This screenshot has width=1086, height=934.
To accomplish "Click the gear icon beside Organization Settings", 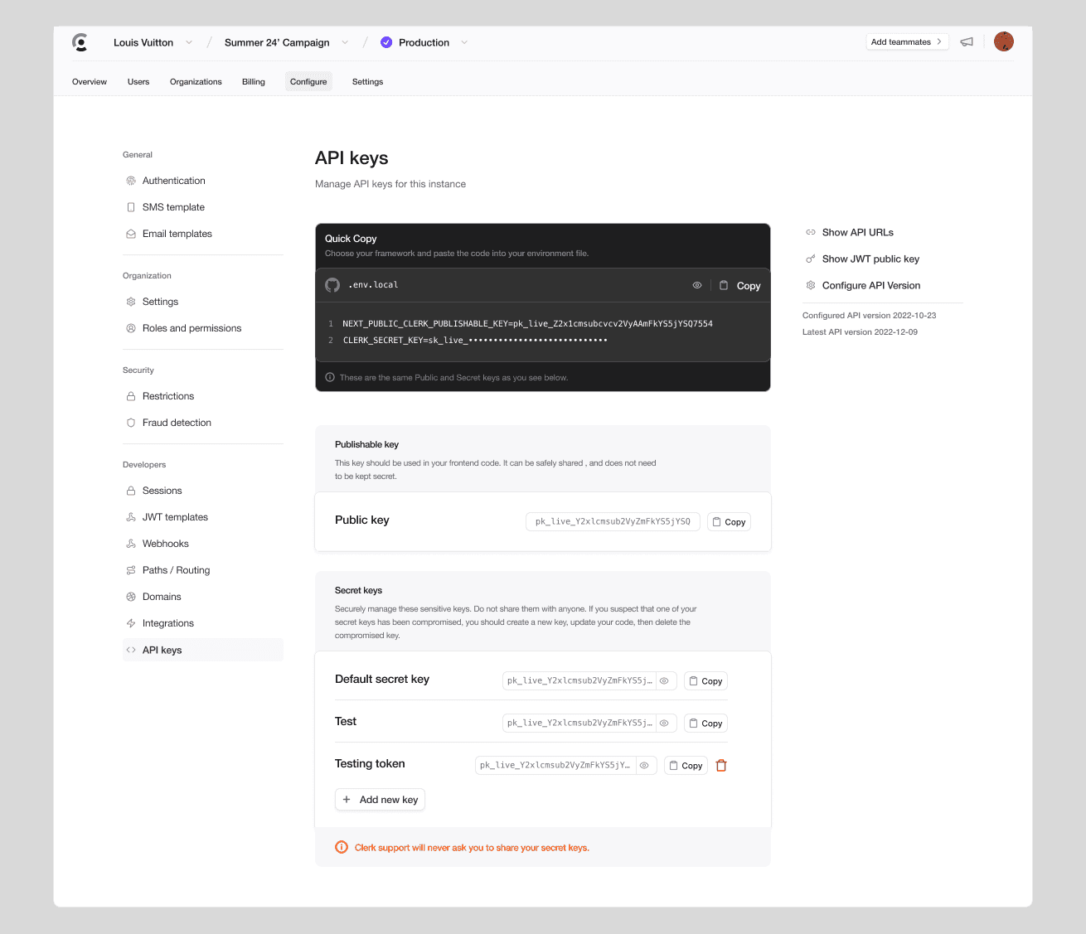I will (131, 302).
